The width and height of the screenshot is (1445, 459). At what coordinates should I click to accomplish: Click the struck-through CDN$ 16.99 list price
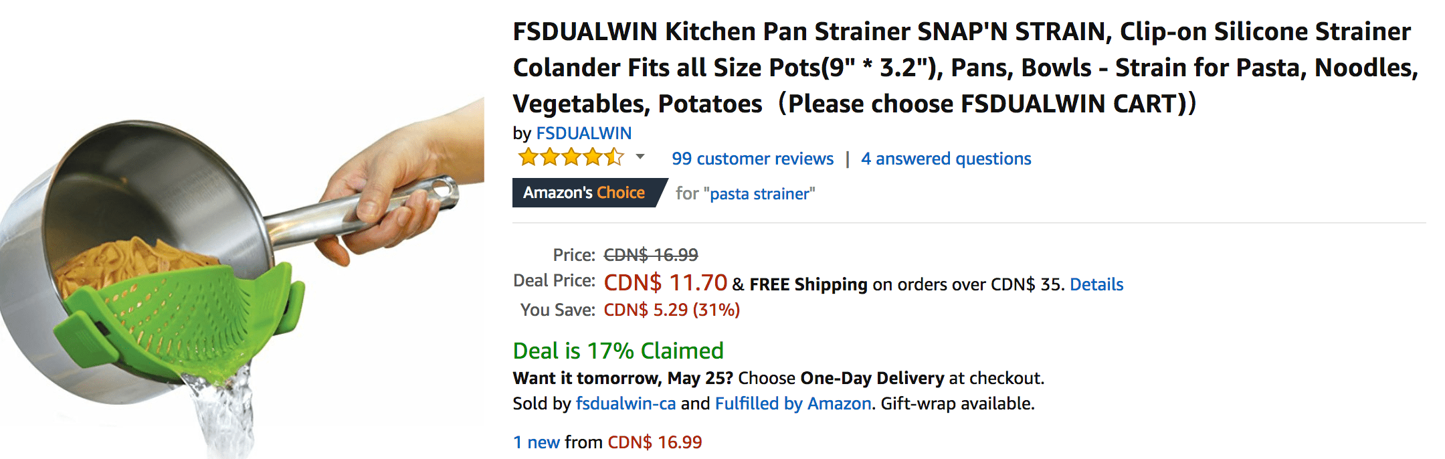click(651, 255)
